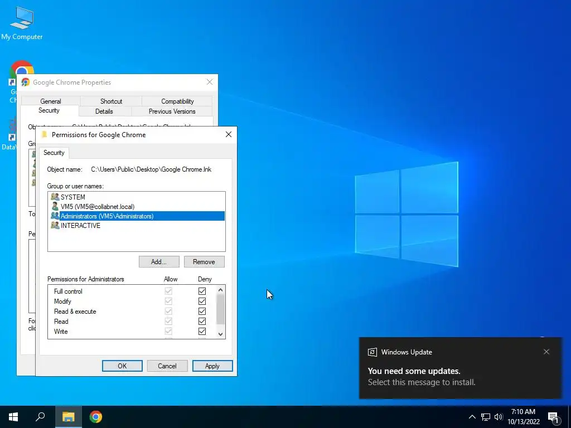
Task: Open Previous Versions tab in Chrome Properties
Action: point(172,111)
